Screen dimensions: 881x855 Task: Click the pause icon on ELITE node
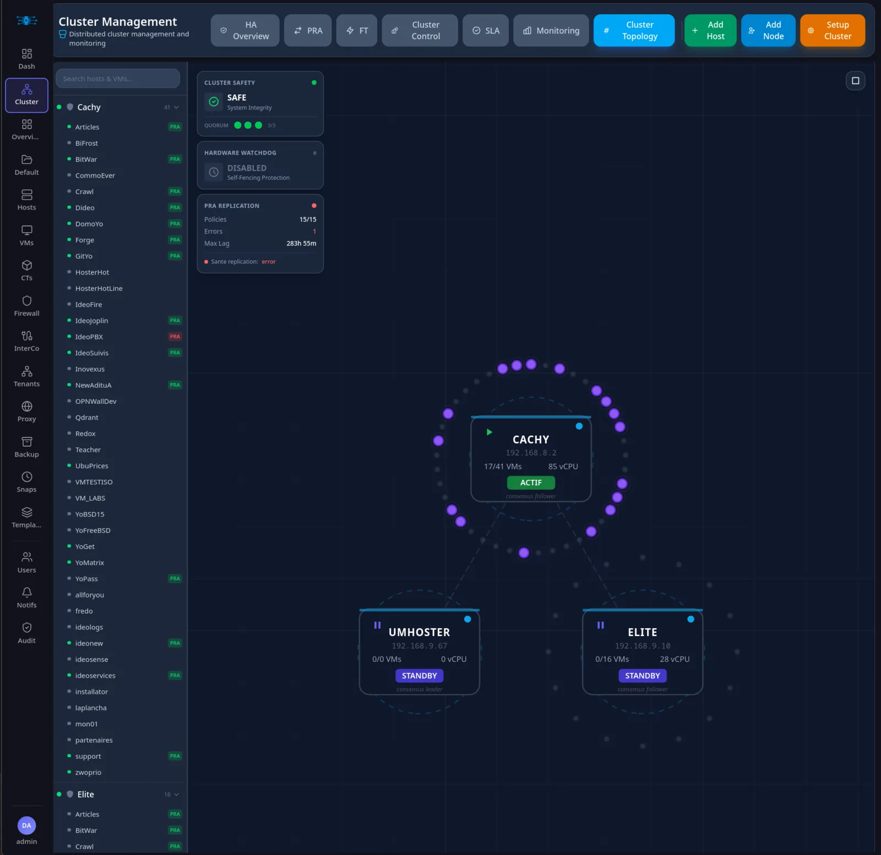pyautogui.click(x=600, y=625)
